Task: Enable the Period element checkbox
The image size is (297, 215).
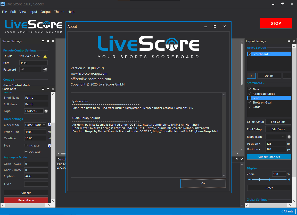Action: (x=250, y=98)
